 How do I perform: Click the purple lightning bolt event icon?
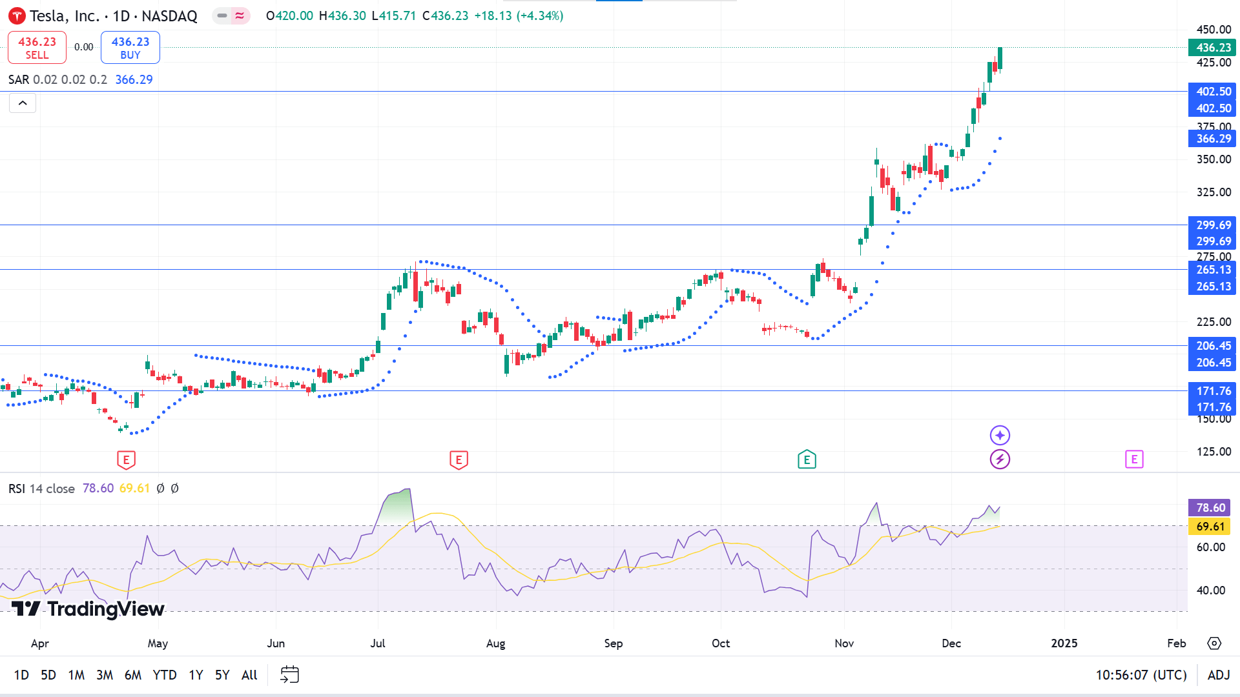tap(1000, 460)
